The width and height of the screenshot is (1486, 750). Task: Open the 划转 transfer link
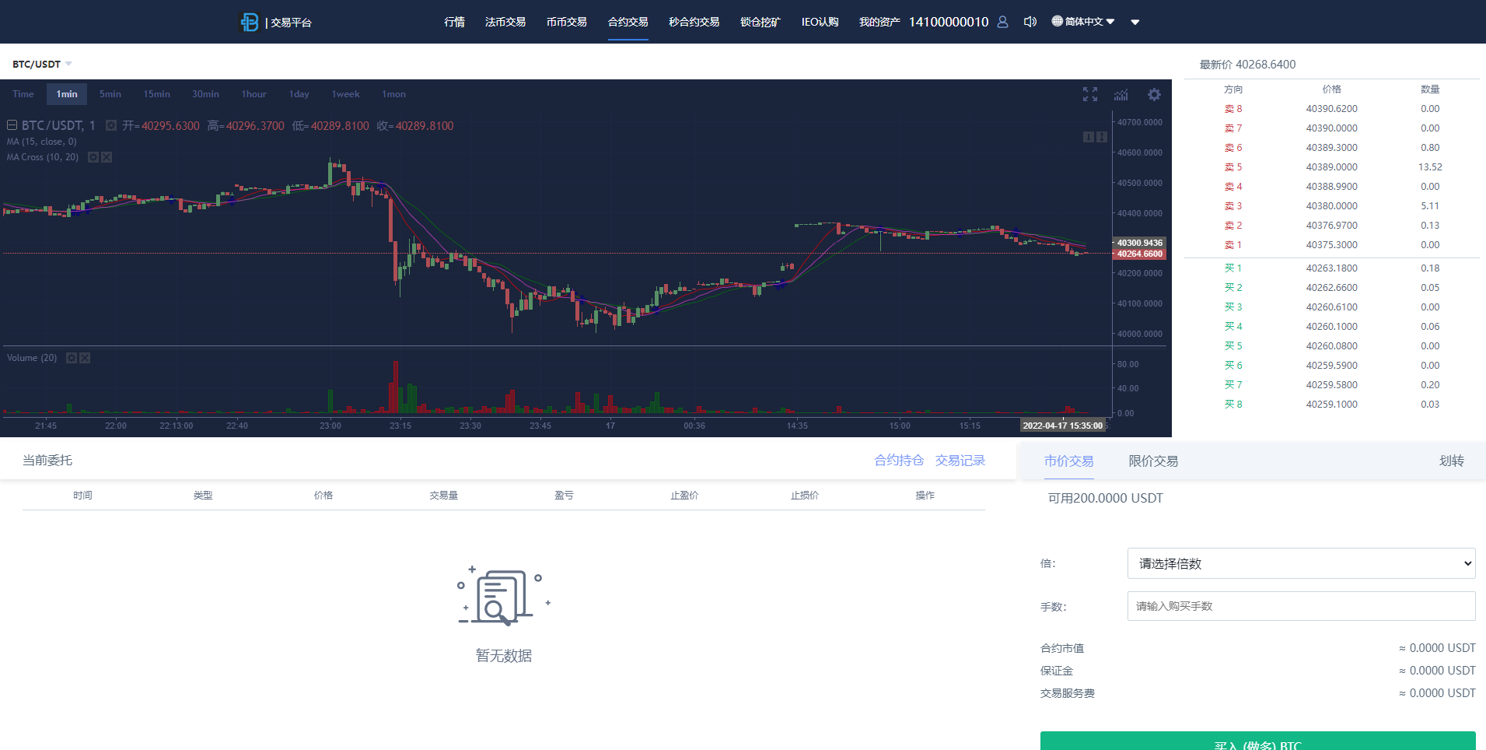click(1453, 461)
